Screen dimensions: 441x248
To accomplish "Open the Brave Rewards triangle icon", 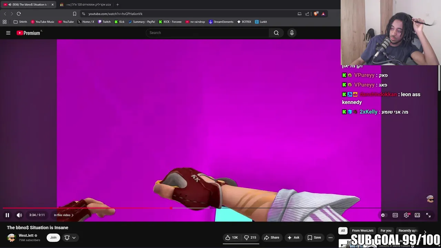I will pyautogui.click(x=323, y=14).
